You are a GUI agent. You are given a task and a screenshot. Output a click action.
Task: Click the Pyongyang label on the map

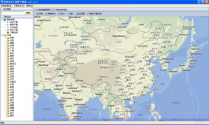click(x=168, y=59)
